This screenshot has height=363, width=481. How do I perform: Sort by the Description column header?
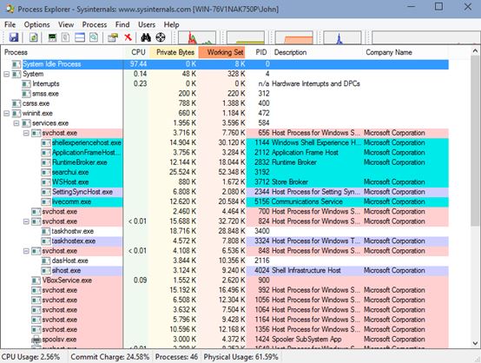tap(318, 52)
